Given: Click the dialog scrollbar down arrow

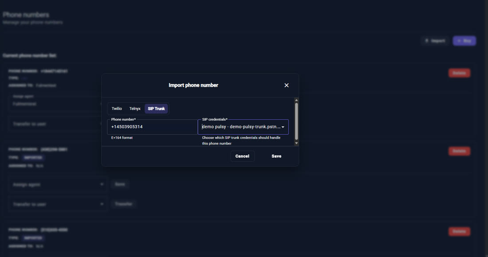Looking at the screenshot, I should pyautogui.click(x=296, y=143).
